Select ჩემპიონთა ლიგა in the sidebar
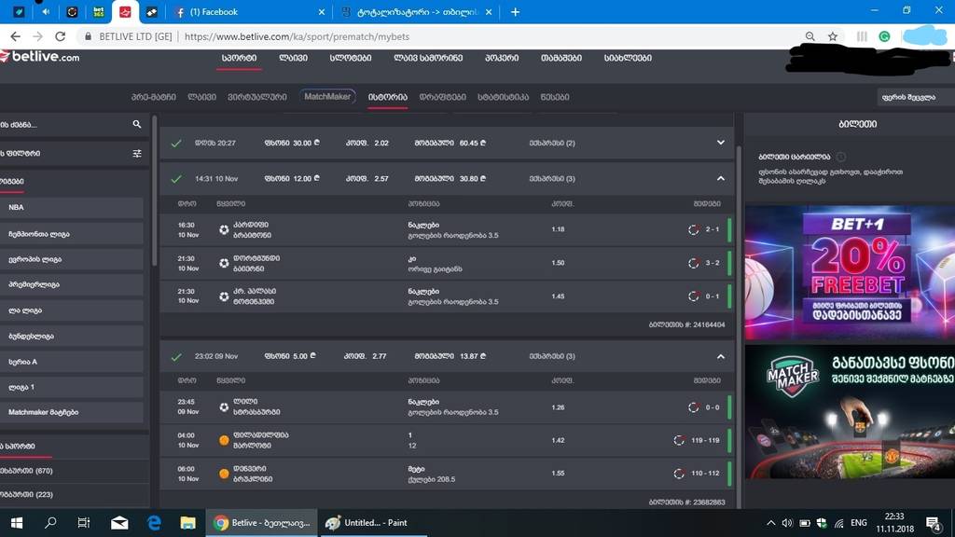Screen dimensions: 955x537 tap(72, 234)
